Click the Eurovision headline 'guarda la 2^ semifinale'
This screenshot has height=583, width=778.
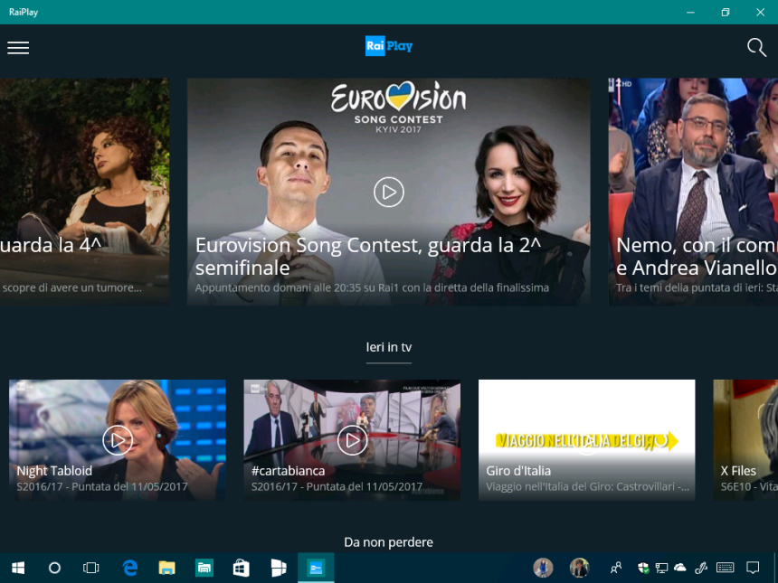[x=368, y=257]
